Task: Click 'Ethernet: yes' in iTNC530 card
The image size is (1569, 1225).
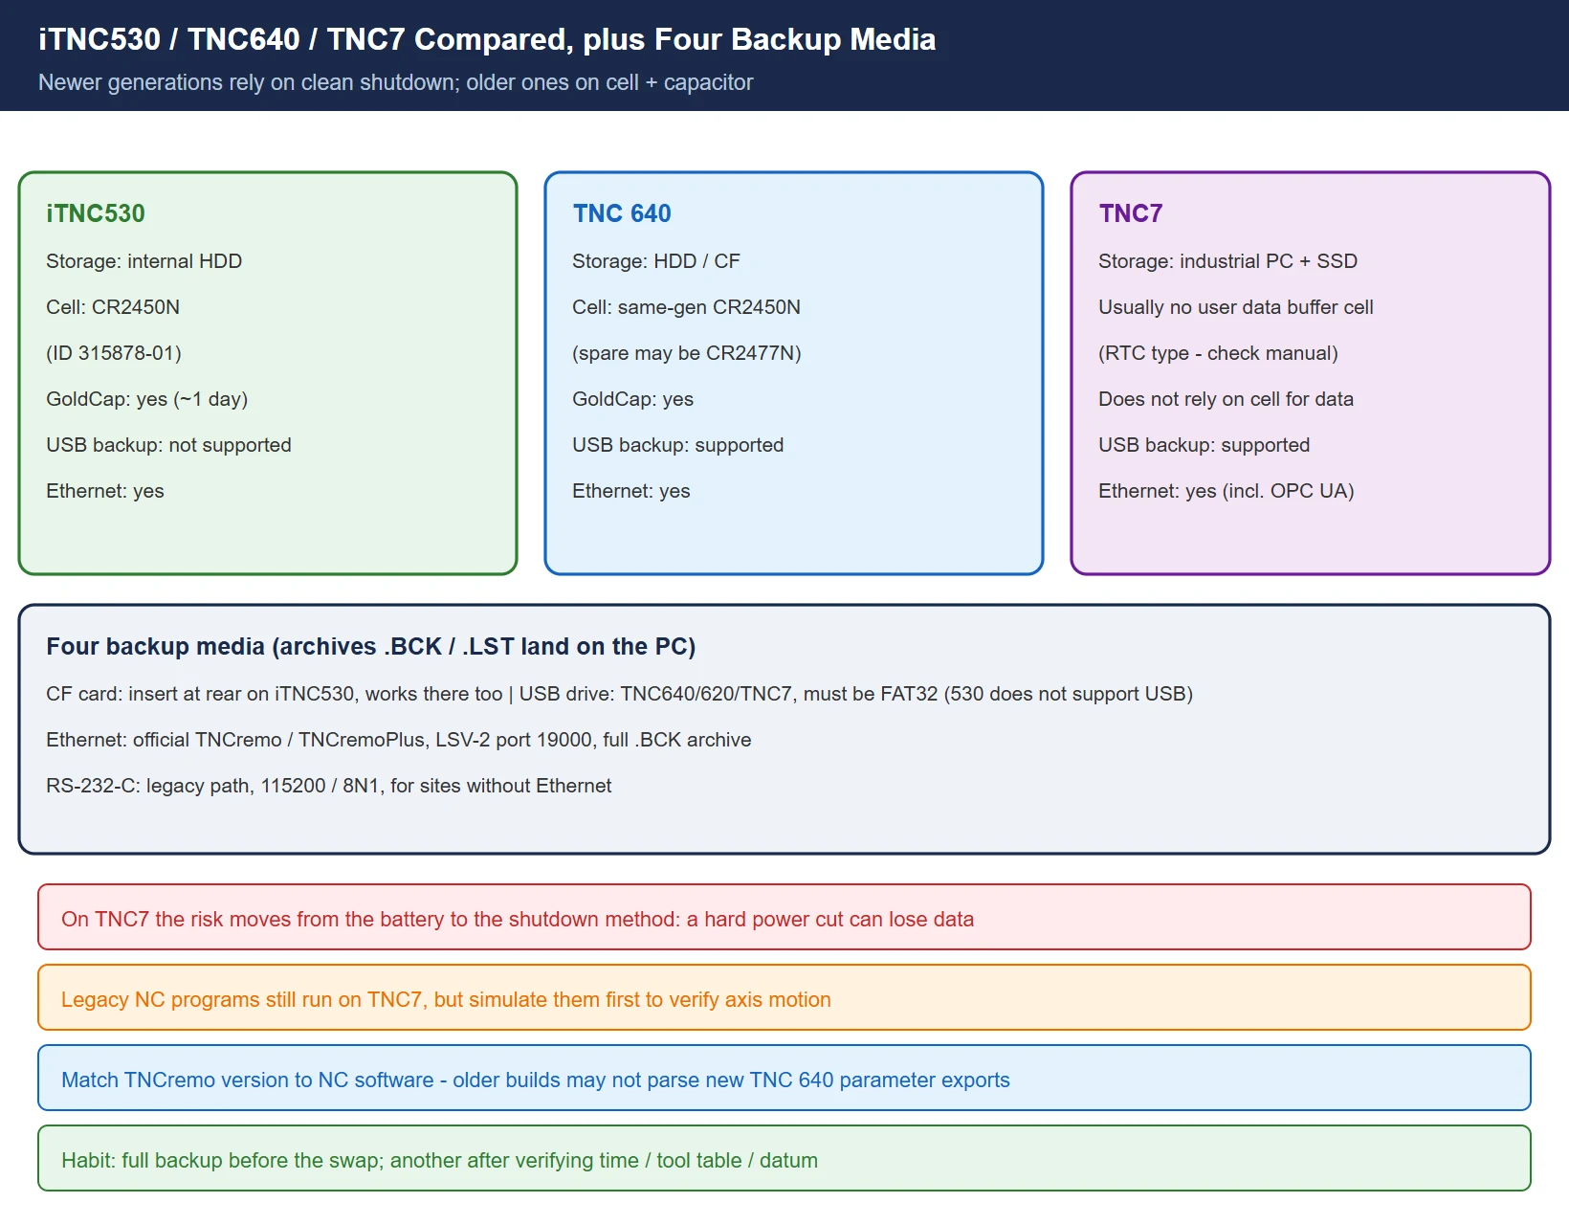Action: pos(105,491)
